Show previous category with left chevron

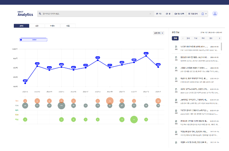tap(183, 38)
